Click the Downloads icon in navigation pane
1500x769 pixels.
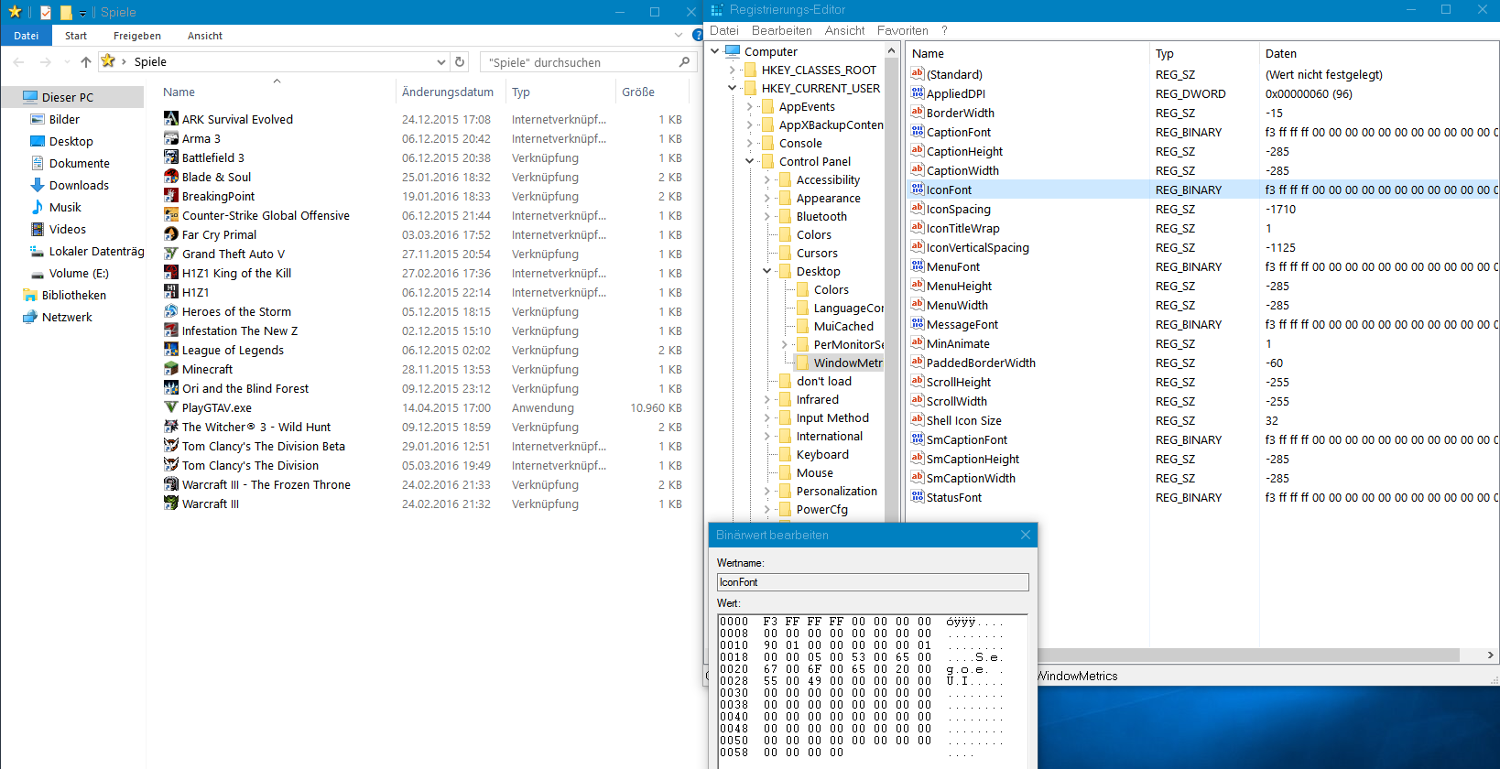(x=38, y=185)
